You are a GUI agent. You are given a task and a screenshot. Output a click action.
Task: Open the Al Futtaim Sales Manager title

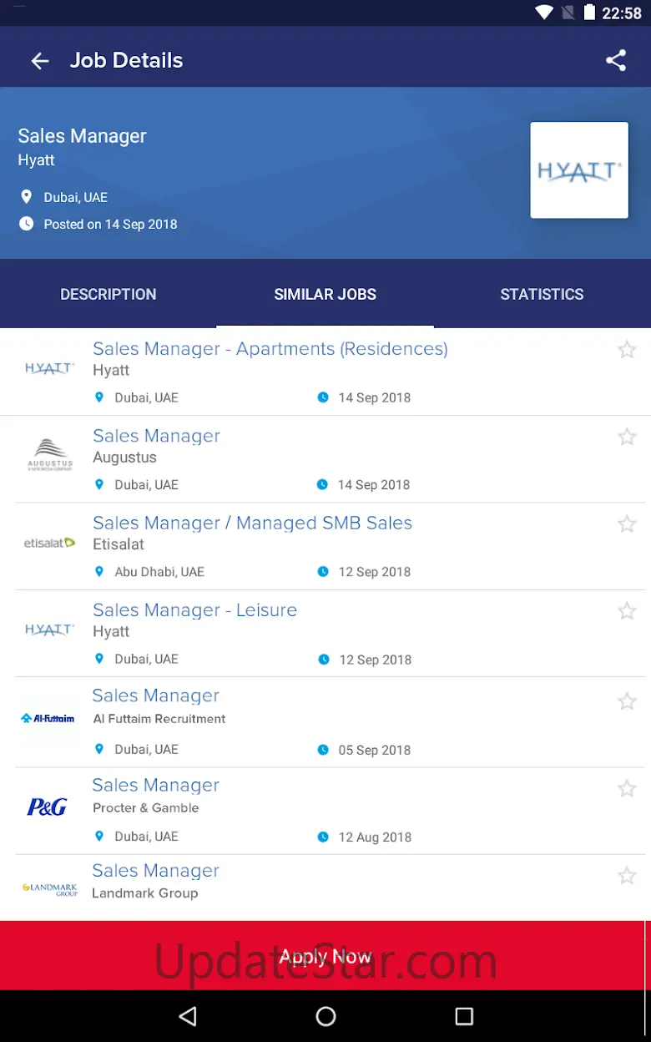pyautogui.click(x=156, y=696)
